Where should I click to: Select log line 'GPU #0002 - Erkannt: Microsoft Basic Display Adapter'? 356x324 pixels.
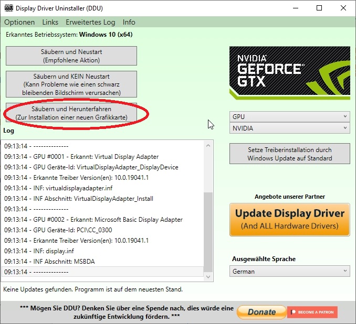point(102,220)
